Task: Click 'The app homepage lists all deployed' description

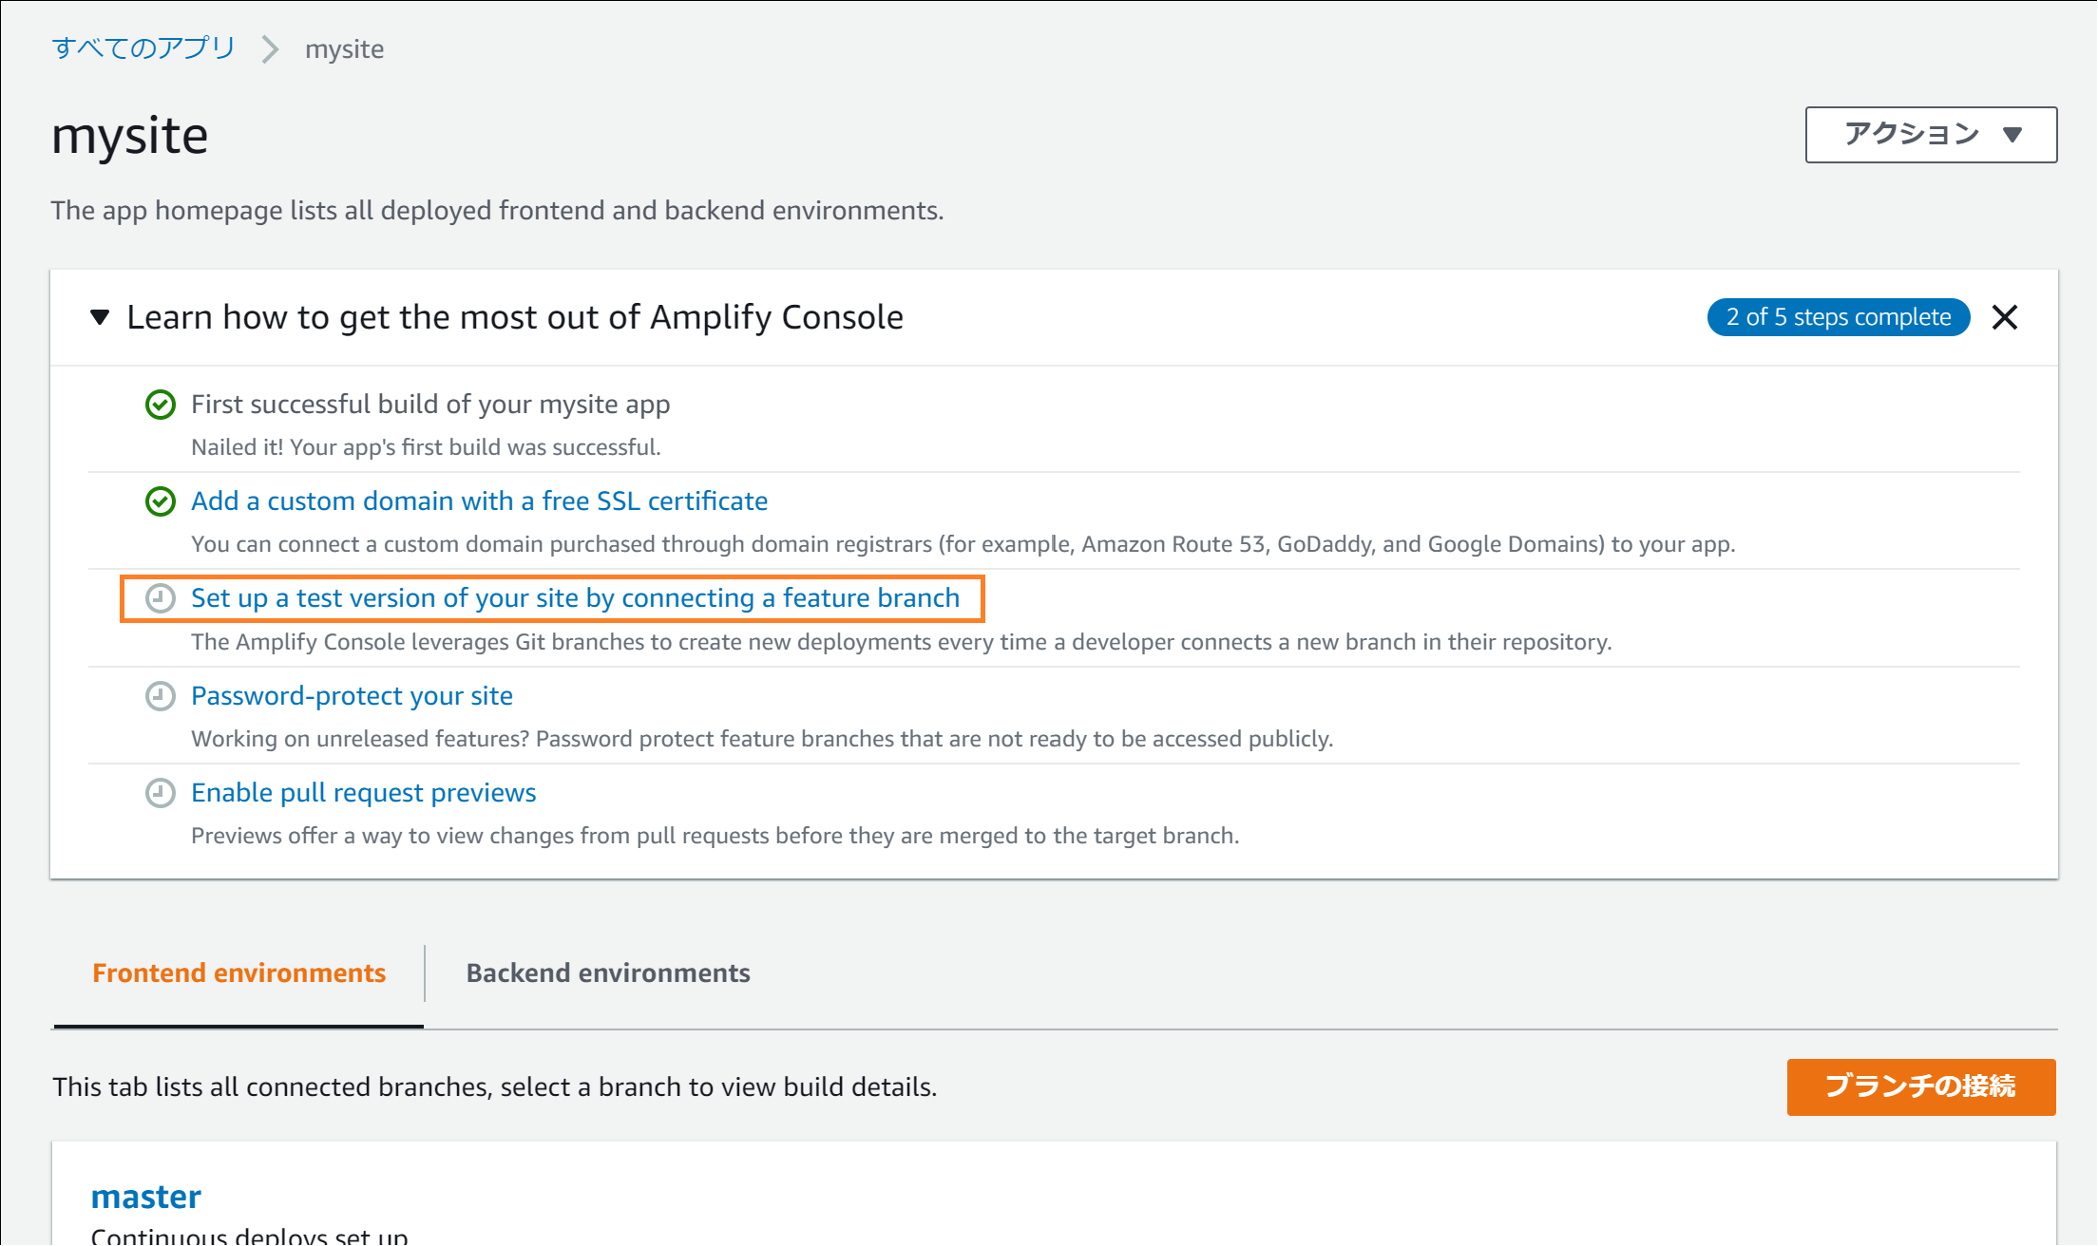Action: [x=498, y=211]
